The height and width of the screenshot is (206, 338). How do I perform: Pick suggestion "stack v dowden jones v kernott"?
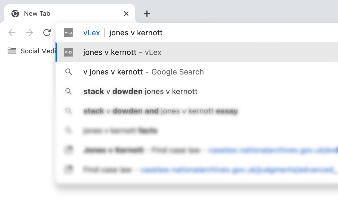pos(197,91)
